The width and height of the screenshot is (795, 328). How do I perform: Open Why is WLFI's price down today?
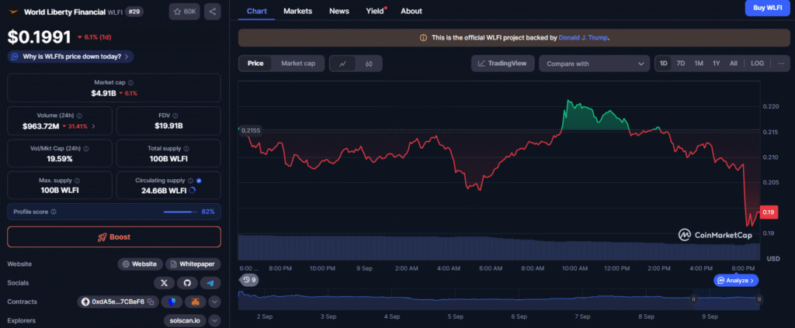tap(71, 56)
